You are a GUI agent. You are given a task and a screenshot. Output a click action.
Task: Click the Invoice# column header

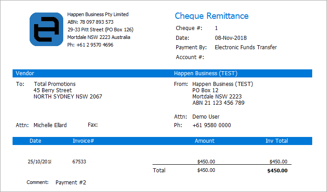(83, 141)
